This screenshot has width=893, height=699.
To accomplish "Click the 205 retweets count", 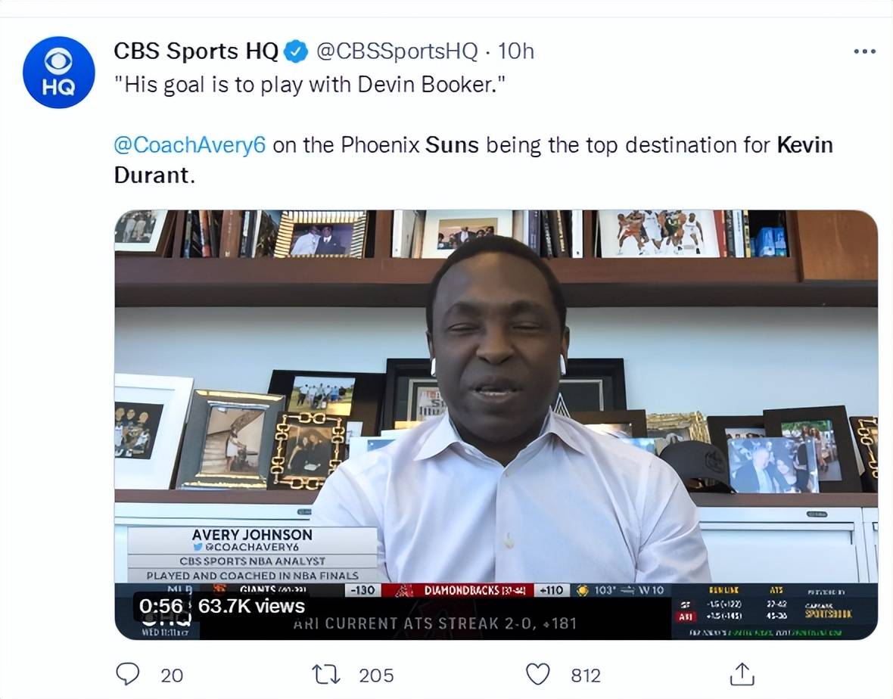I will tap(376, 676).
